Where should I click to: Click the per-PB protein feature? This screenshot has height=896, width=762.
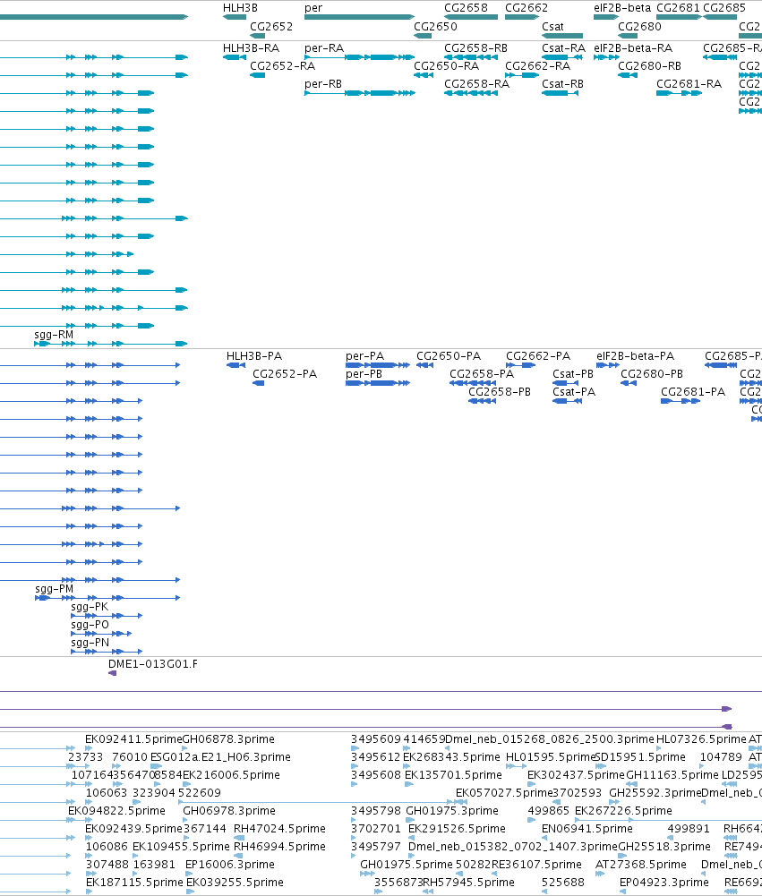pyautogui.click(x=378, y=383)
